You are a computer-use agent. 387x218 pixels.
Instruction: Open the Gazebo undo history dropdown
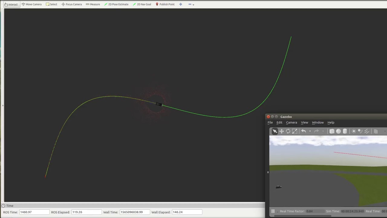click(x=310, y=131)
